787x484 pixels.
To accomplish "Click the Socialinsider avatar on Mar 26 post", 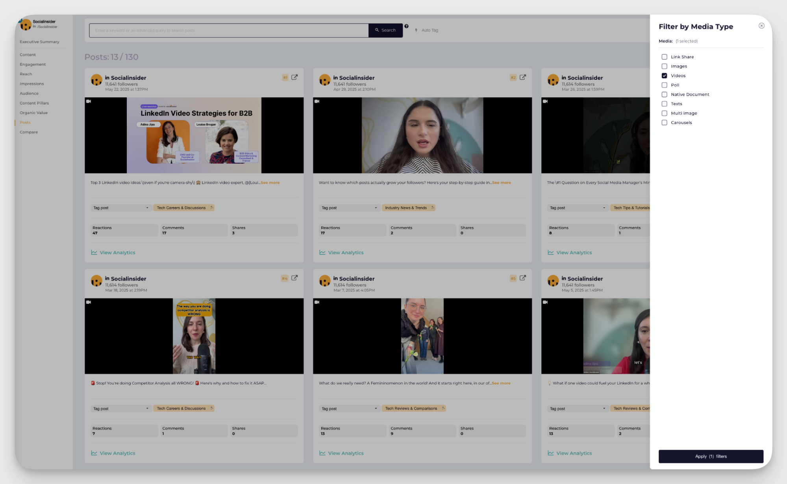I will 553,80.
